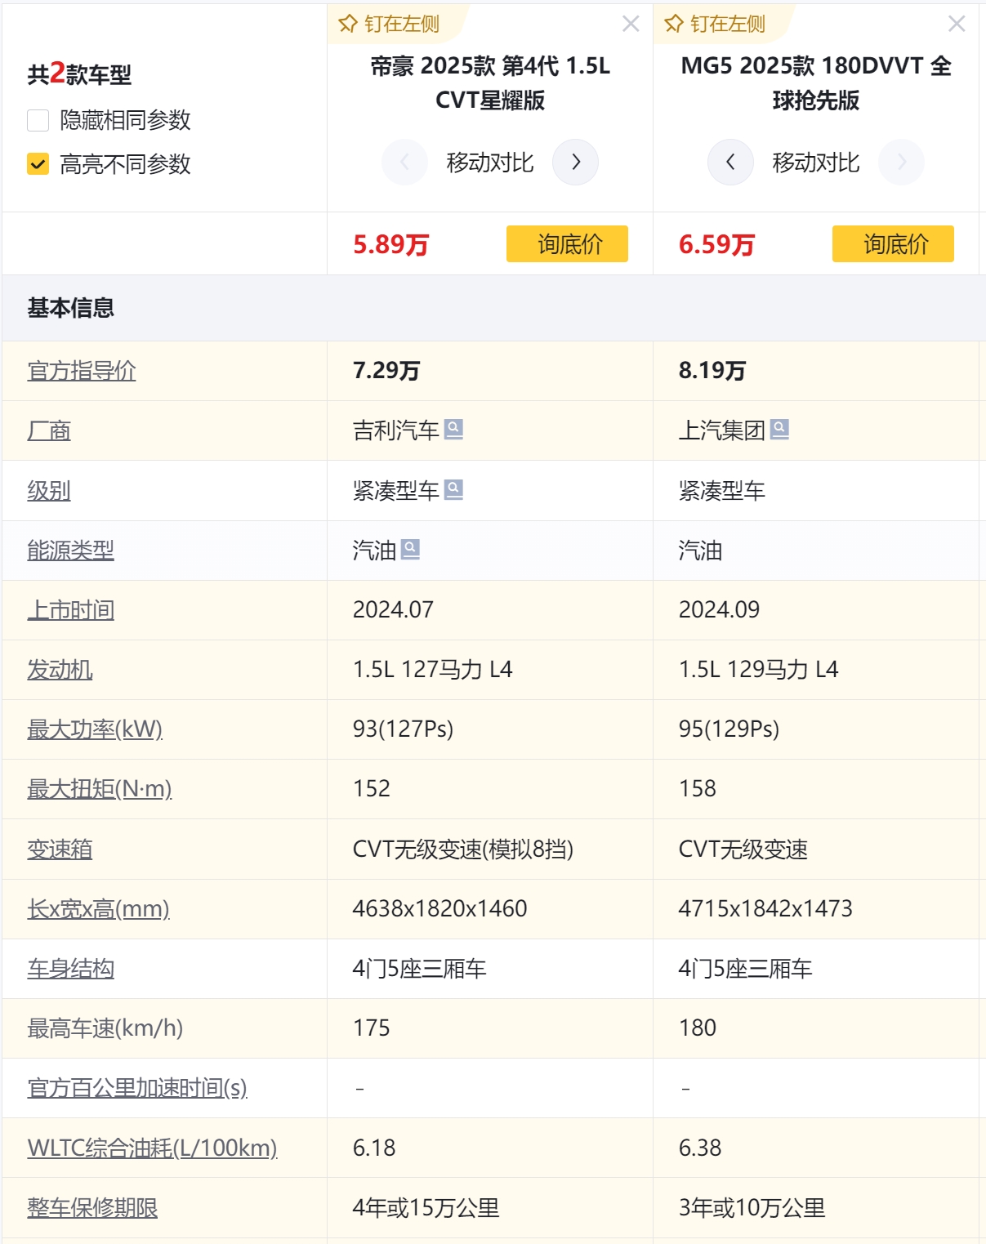Click the 最高车速(km/h) row label
This screenshot has width=986, height=1244.
coord(105,1028)
